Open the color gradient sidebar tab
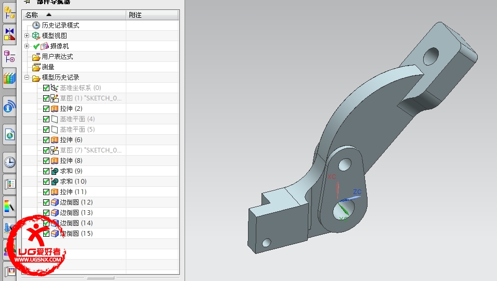Screen dimensions: 497x281 [9, 207]
